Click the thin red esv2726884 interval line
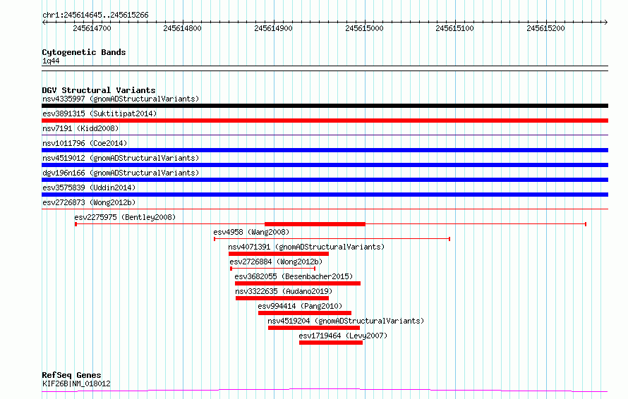 click(x=273, y=269)
